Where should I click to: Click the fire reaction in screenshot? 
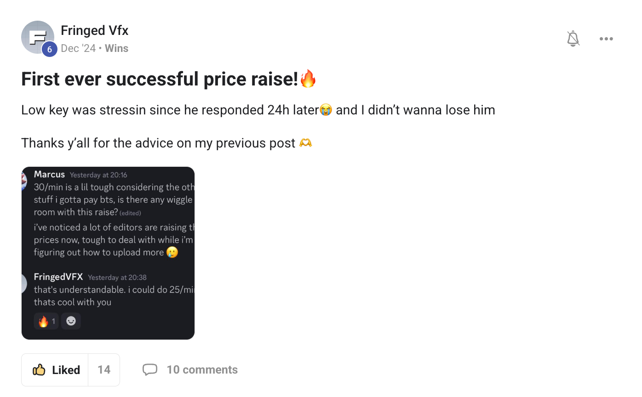(x=46, y=321)
